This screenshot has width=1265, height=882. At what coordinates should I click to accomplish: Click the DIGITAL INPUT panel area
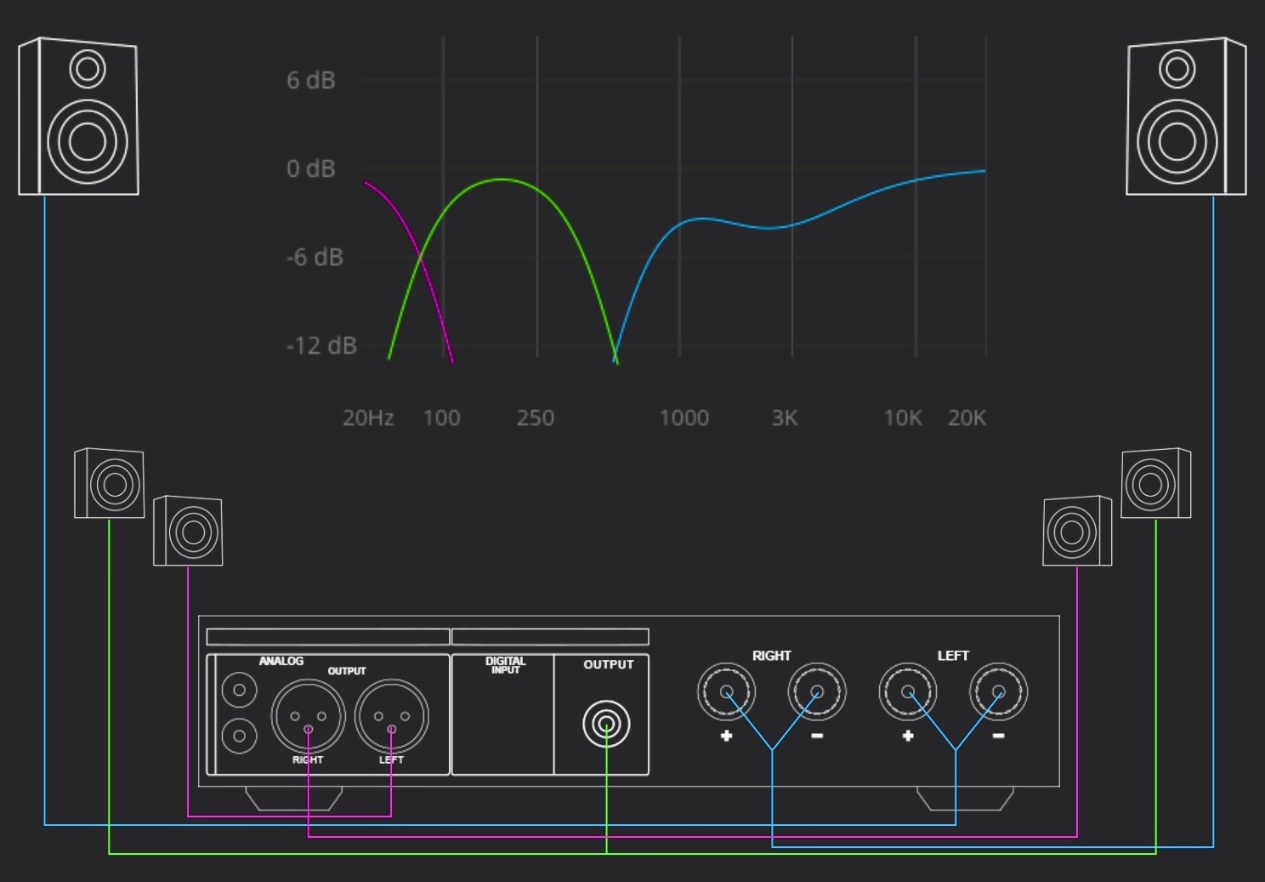coord(502,714)
